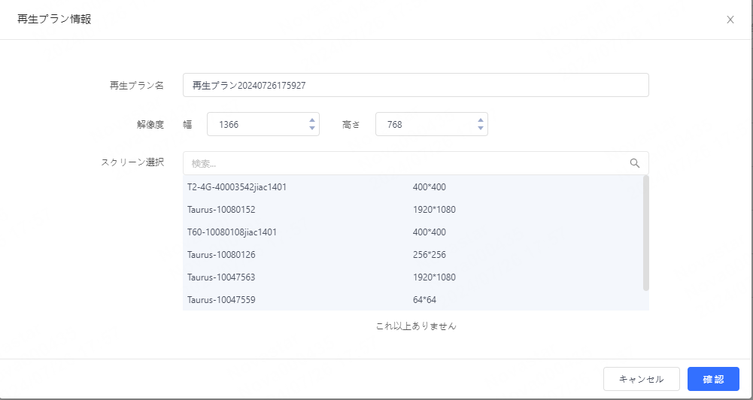Image resolution: width=753 pixels, height=400 pixels.
Task: Focus the 高さ input showing 768
Action: [424, 124]
